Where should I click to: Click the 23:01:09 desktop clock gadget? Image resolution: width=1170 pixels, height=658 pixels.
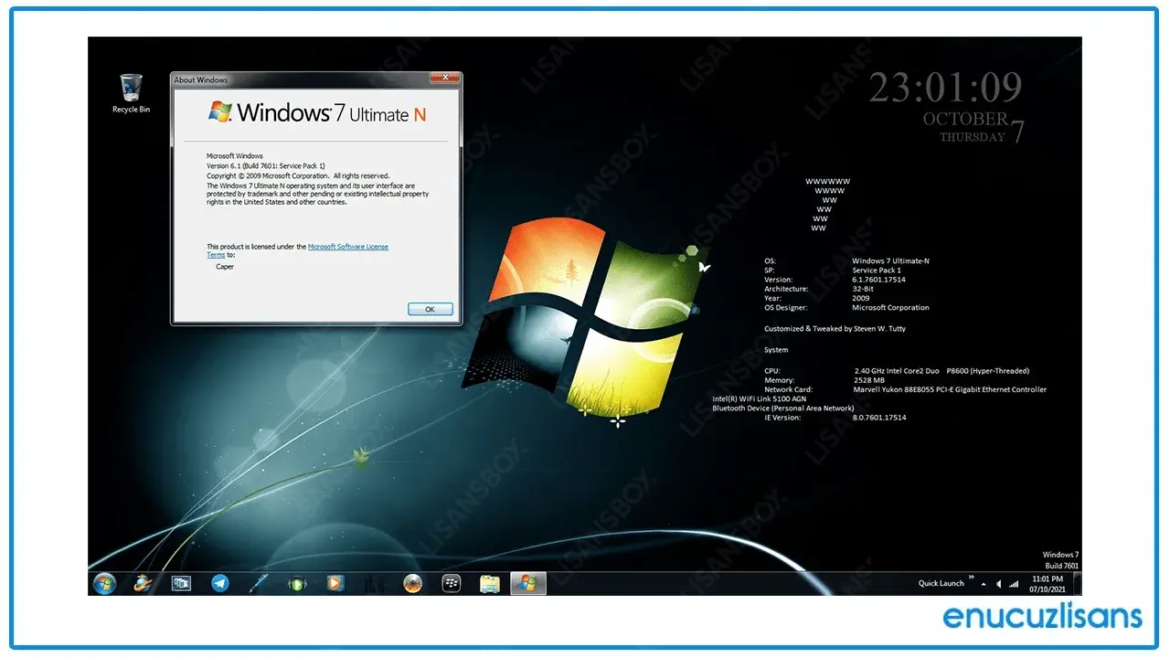945,88
